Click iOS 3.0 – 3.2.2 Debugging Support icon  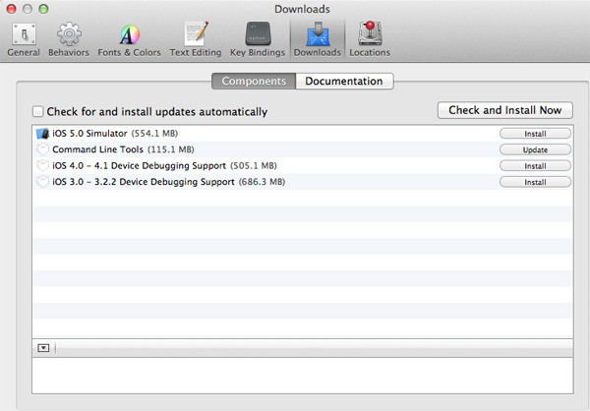pyautogui.click(x=42, y=182)
